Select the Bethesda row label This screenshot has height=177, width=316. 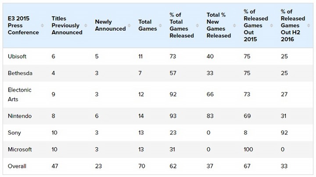point(20,73)
